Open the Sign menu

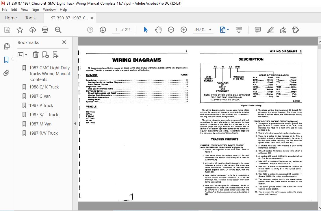click(x=36, y=10)
